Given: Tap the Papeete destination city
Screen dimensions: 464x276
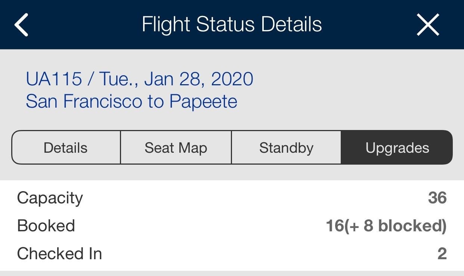Looking at the screenshot, I should click(203, 101).
